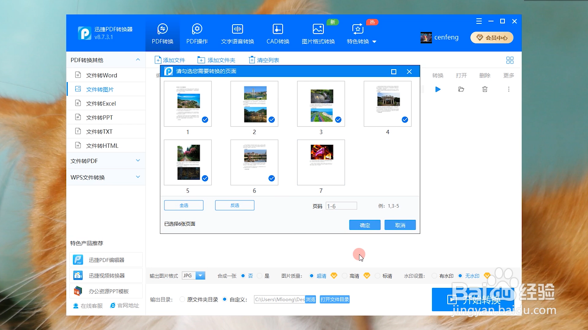Open the PDF操作 tool icon
The width and height of the screenshot is (588, 330).
coord(197,29)
